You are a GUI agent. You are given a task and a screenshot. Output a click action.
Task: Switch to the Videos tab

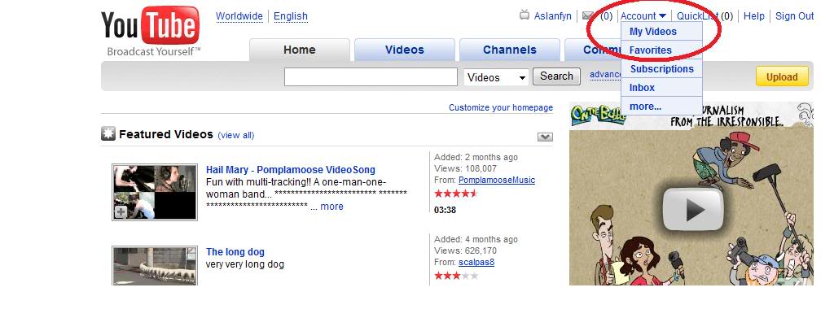[404, 50]
